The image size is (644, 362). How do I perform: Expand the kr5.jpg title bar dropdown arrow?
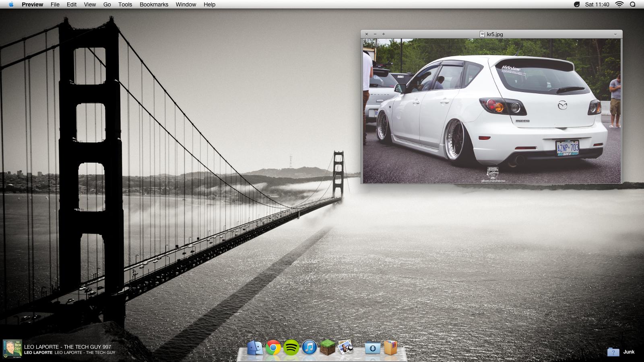[x=615, y=35]
